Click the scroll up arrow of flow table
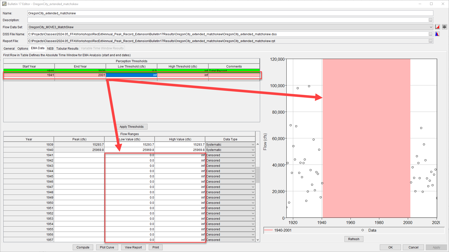The width and height of the screenshot is (449, 252). point(258,144)
